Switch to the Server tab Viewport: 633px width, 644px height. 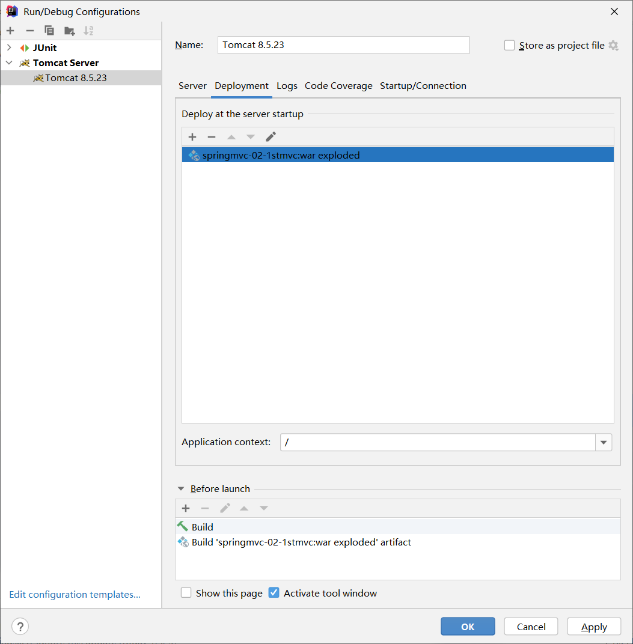pyautogui.click(x=192, y=86)
